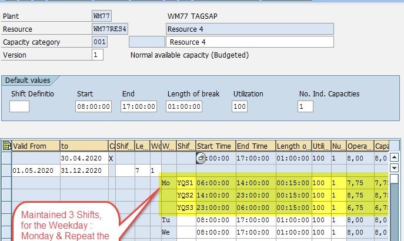
Task: Select the YQS1 shift row via row selector
Action: click(x=6, y=183)
